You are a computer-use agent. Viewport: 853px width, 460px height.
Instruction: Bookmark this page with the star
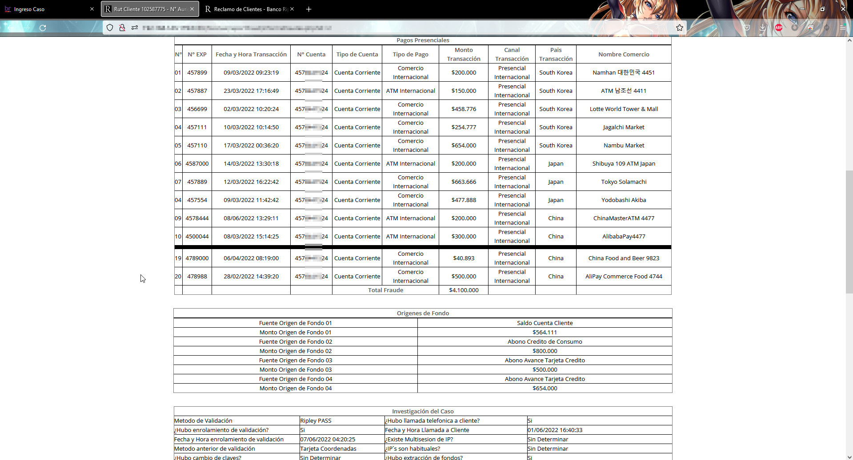click(x=680, y=28)
